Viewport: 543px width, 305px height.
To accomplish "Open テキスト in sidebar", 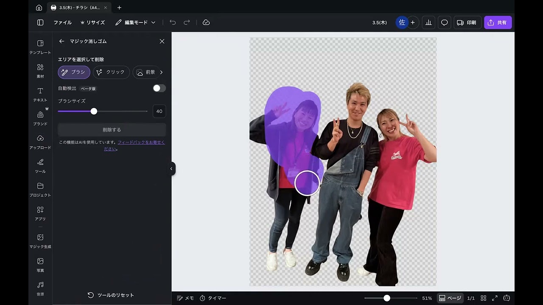I will point(40,94).
